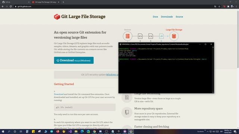Open a new browser tab with plus
This screenshot has width=239, height=134.
coord(63,2)
